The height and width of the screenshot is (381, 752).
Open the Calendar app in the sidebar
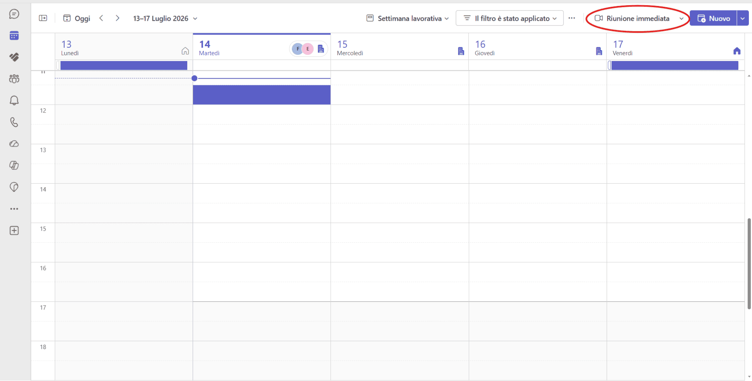pyautogui.click(x=14, y=36)
